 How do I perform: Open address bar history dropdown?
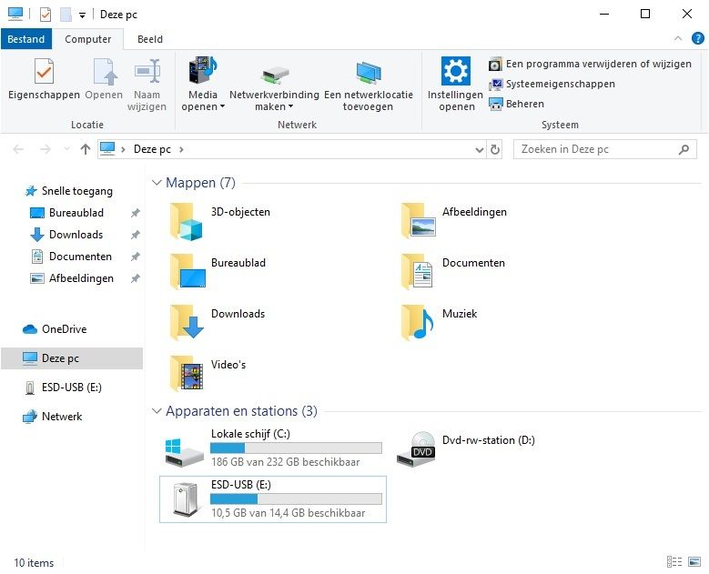pos(480,149)
